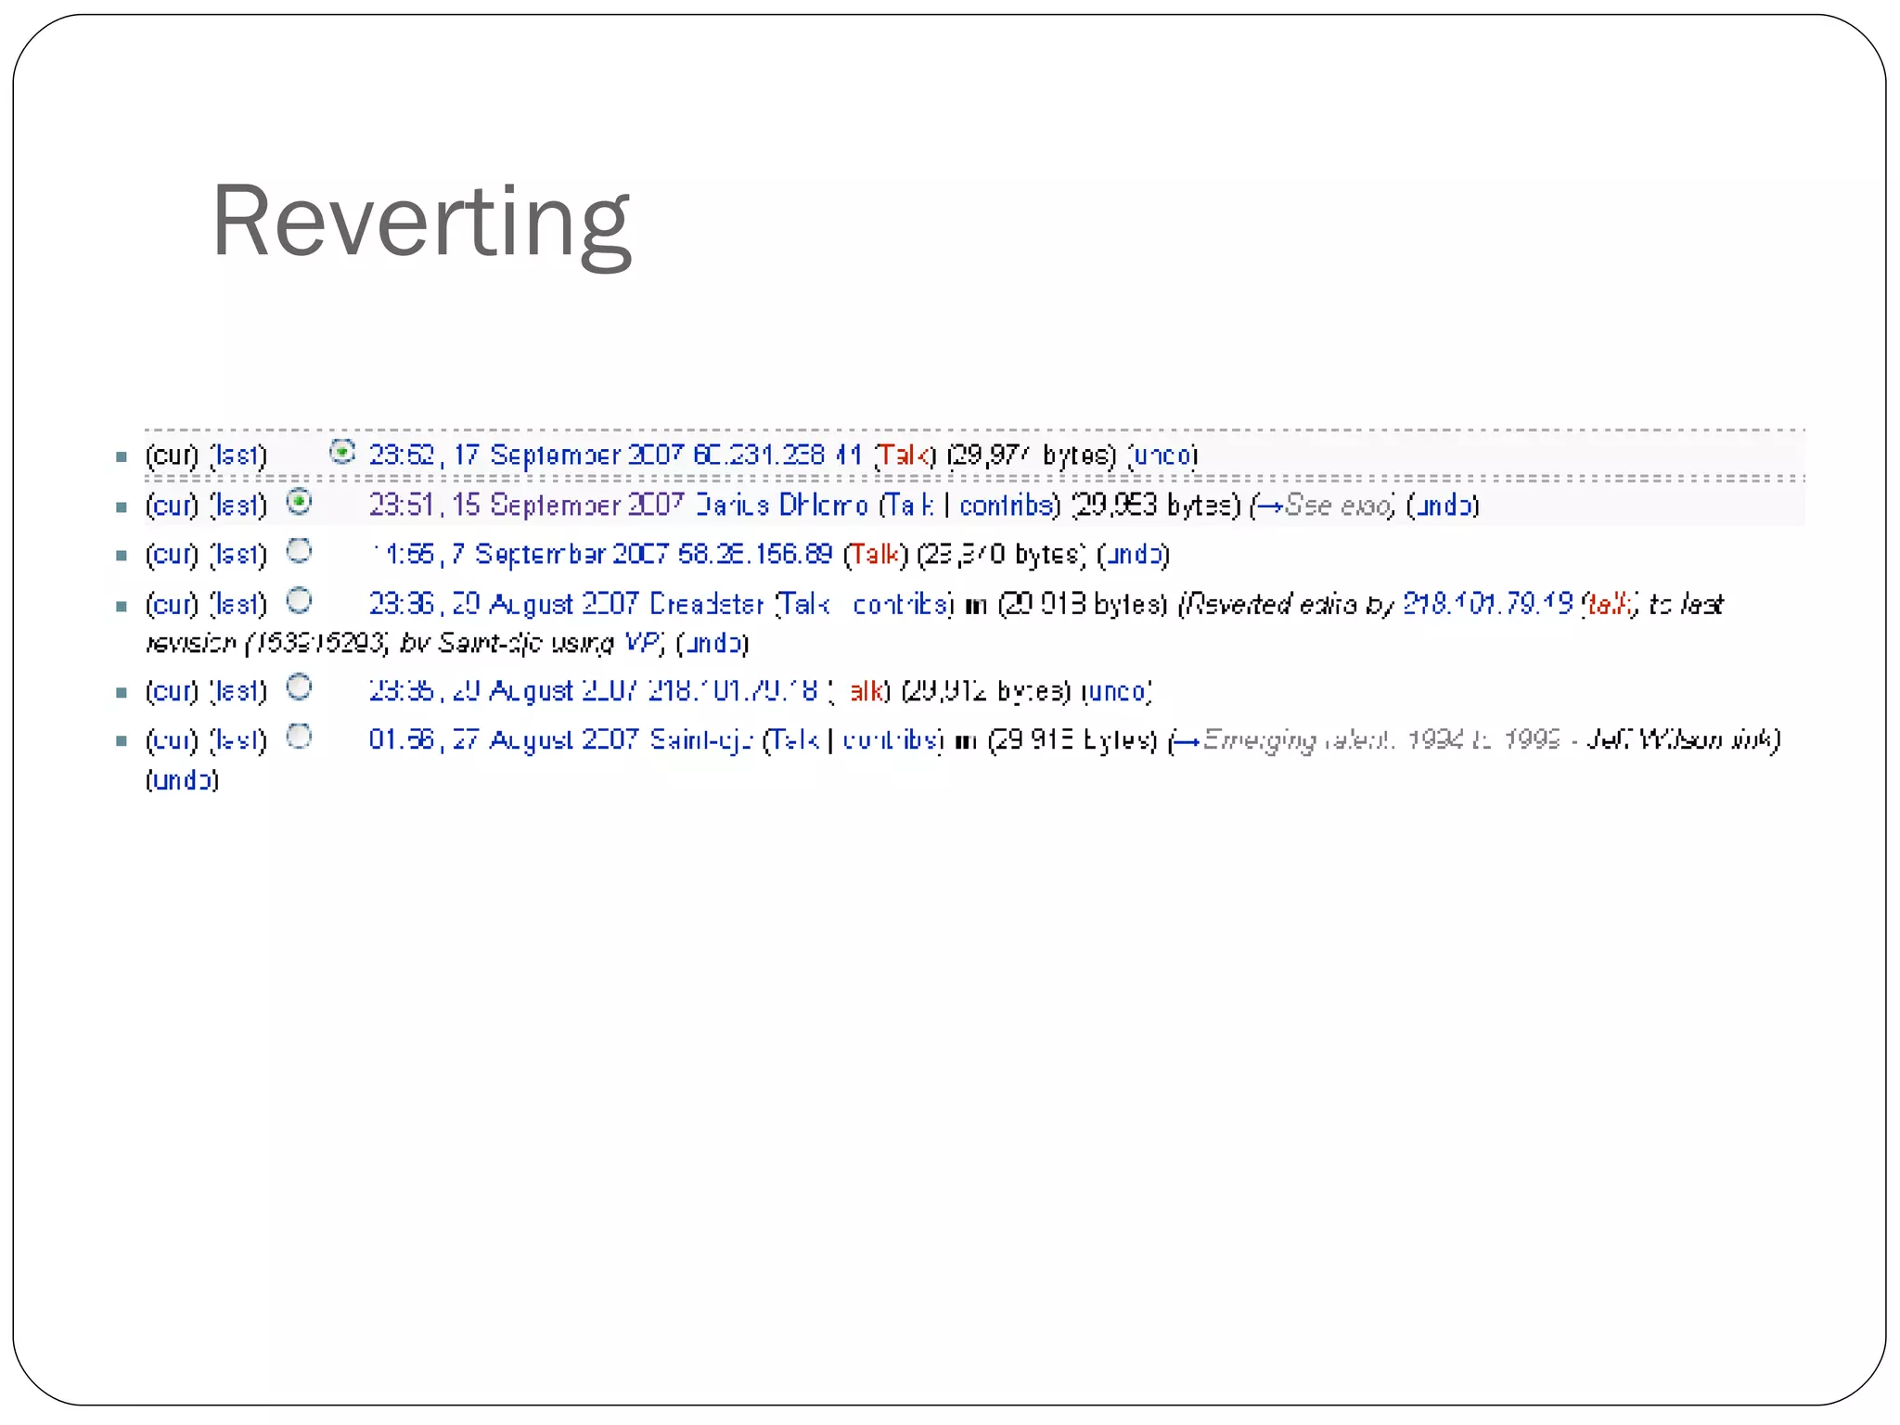Open contribs link for Dreadstar

(x=900, y=604)
